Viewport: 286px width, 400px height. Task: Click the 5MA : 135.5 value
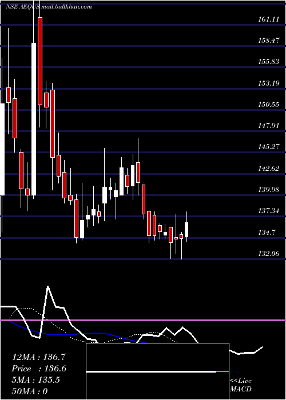[35, 380]
